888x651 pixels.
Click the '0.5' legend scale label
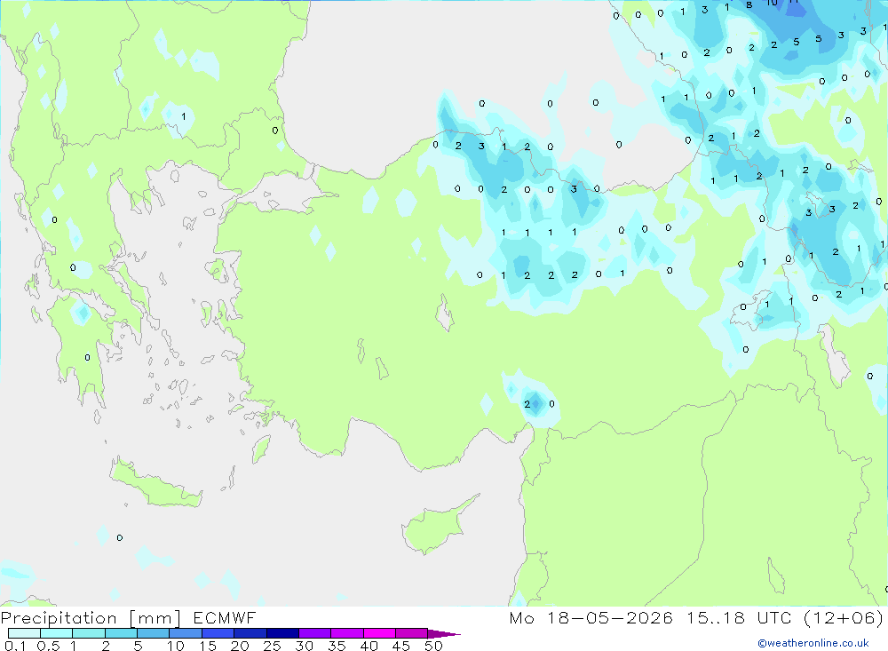pyautogui.click(x=48, y=646)
